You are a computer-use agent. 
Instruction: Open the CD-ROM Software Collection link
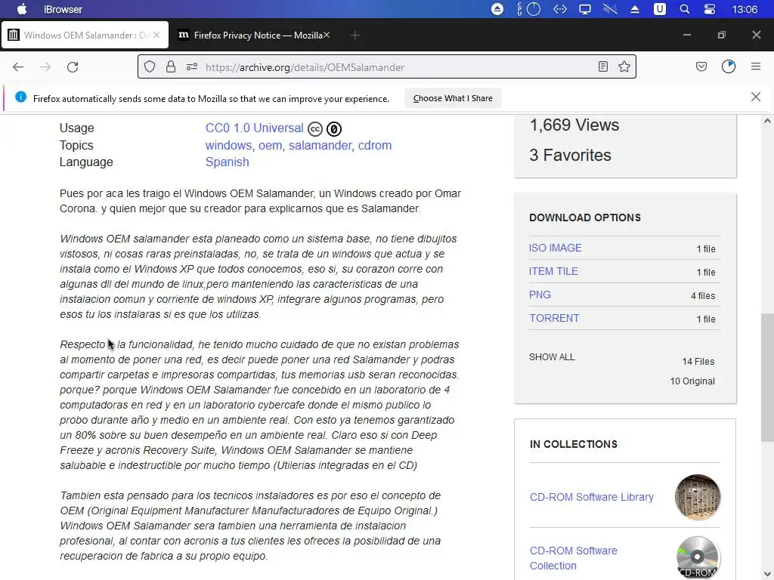tap(574, 558)
